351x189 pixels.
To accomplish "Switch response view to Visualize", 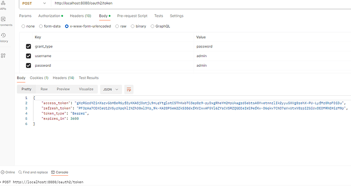I will tap(86, 89).
